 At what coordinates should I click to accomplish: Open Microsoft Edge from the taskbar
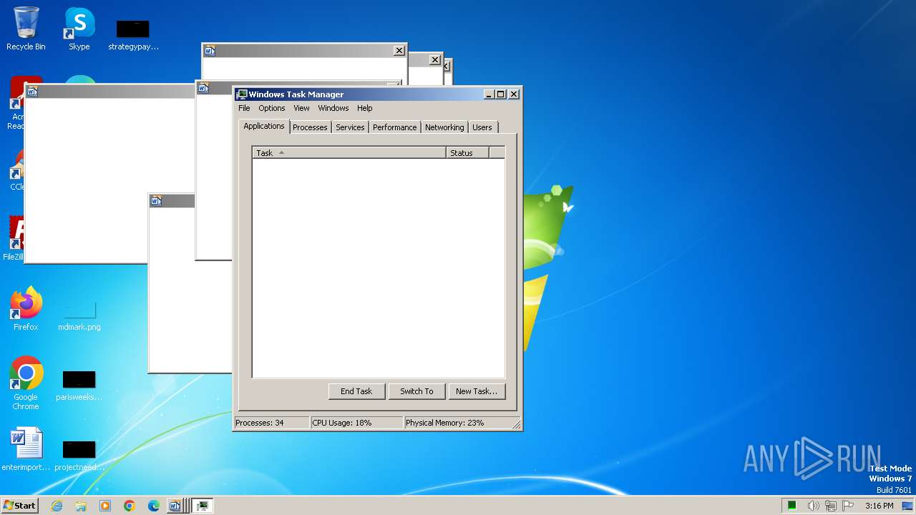coord(154,506)
